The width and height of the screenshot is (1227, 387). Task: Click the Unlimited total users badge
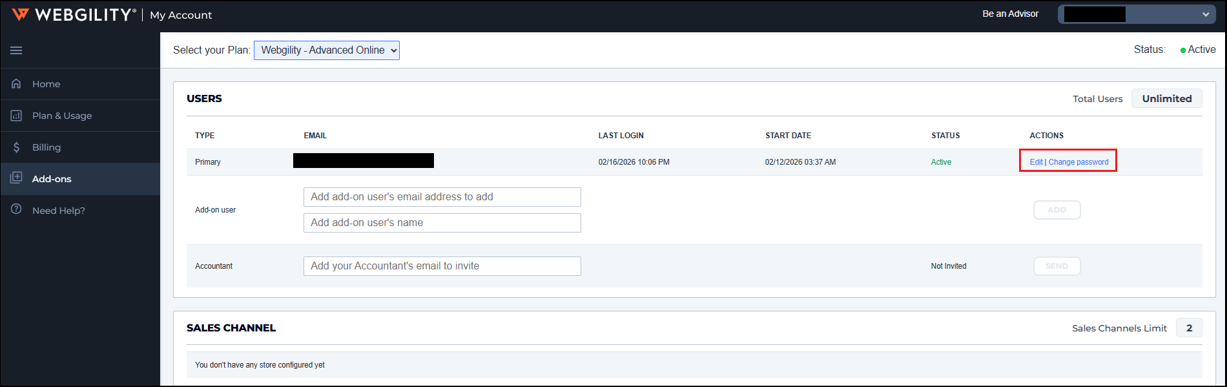tap(1166, 99)
